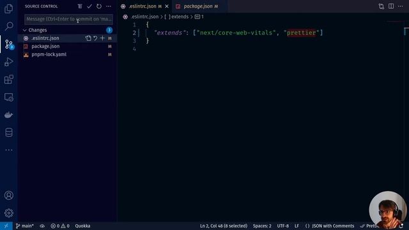This screenshot has height=230, width=409.
Task: Open the Search view
Action: [x=8, y=26]
